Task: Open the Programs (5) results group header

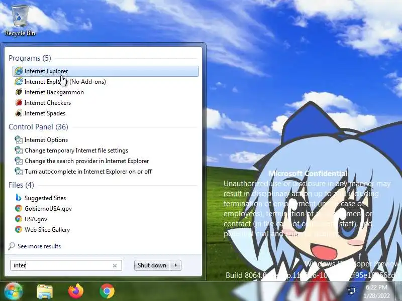Action: click(30, 58)
